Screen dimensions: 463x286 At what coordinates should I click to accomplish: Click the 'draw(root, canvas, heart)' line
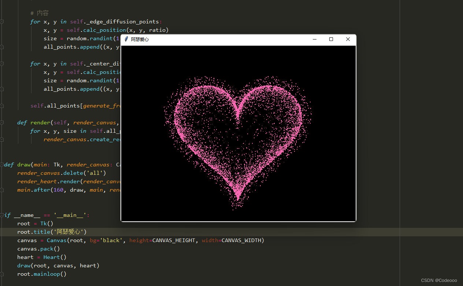click(58, 266)
